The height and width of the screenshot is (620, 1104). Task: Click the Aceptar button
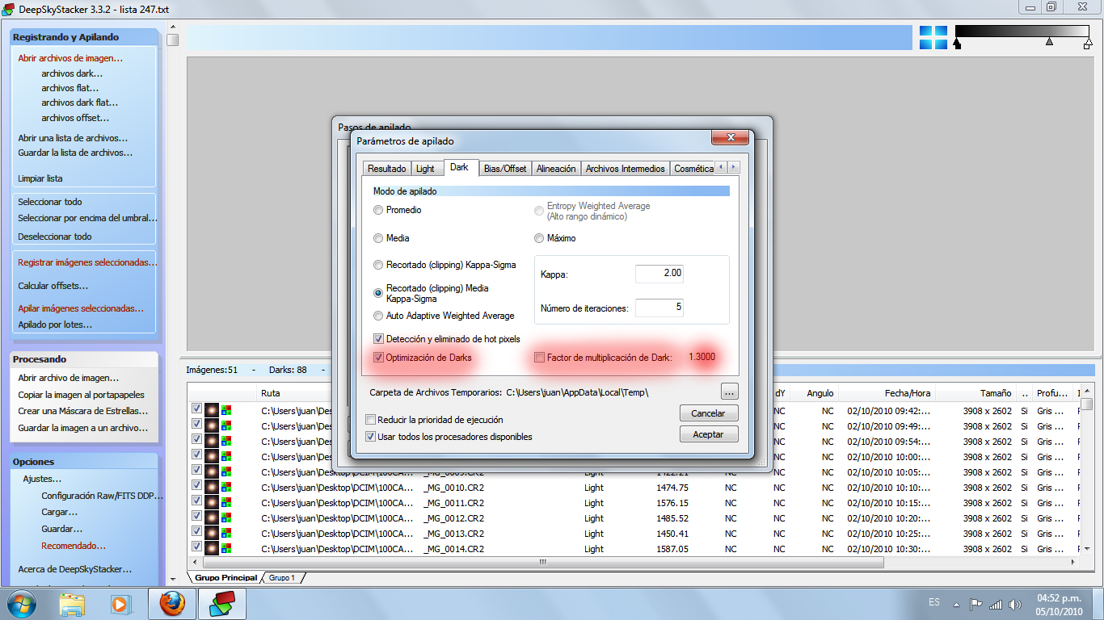pyautogui.click(x=709, y=434)
